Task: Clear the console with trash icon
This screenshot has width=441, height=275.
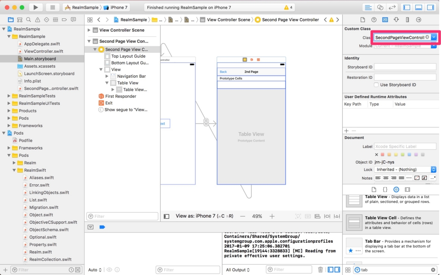Action: [x=320, y=270]
